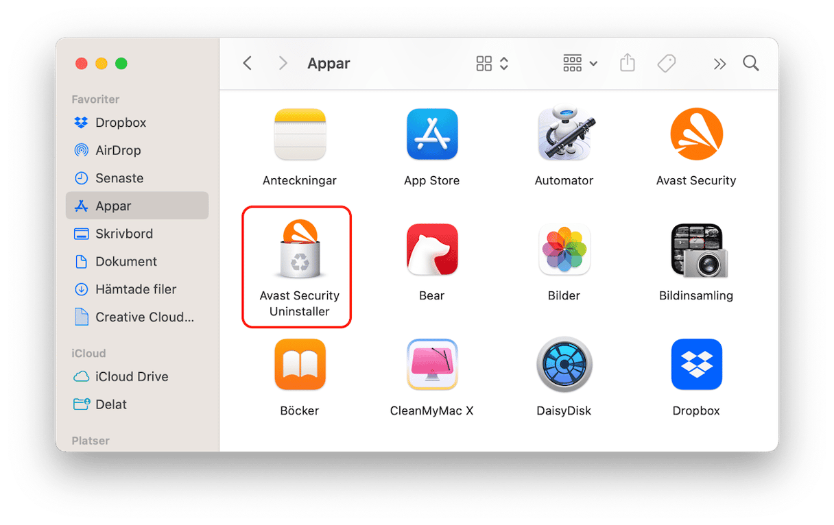The image size is (834, 525).
Task: Click the Bilder name label
Action: click(564, 295)
